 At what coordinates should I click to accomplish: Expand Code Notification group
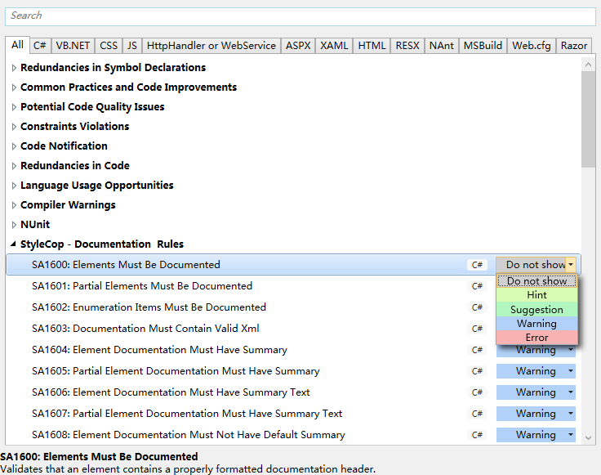14,146
